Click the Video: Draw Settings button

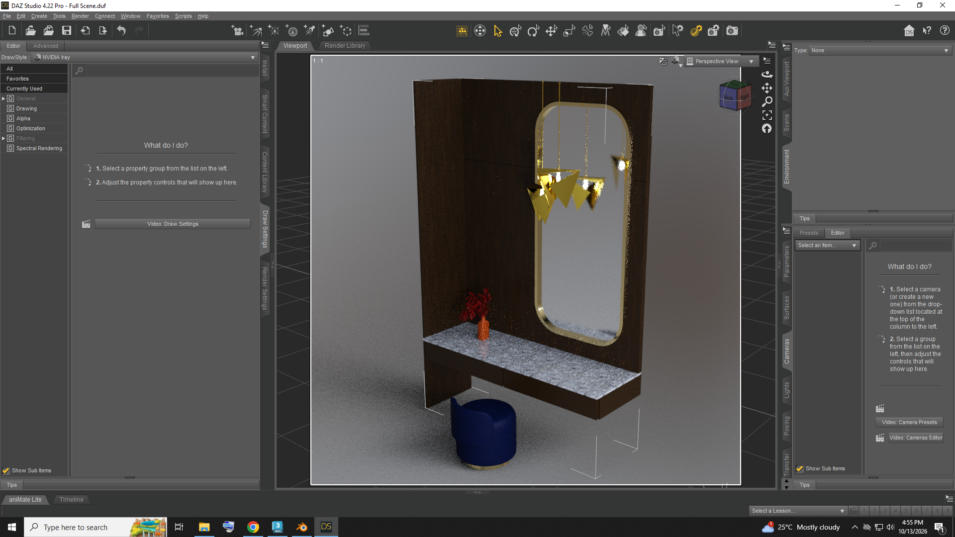point(173,224)
